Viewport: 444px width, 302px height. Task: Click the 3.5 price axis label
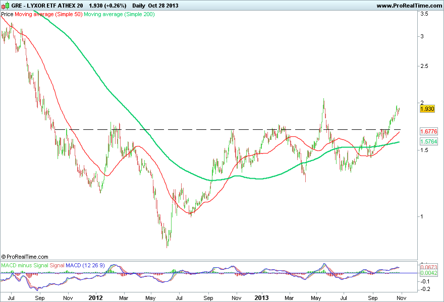pos(424,14)
